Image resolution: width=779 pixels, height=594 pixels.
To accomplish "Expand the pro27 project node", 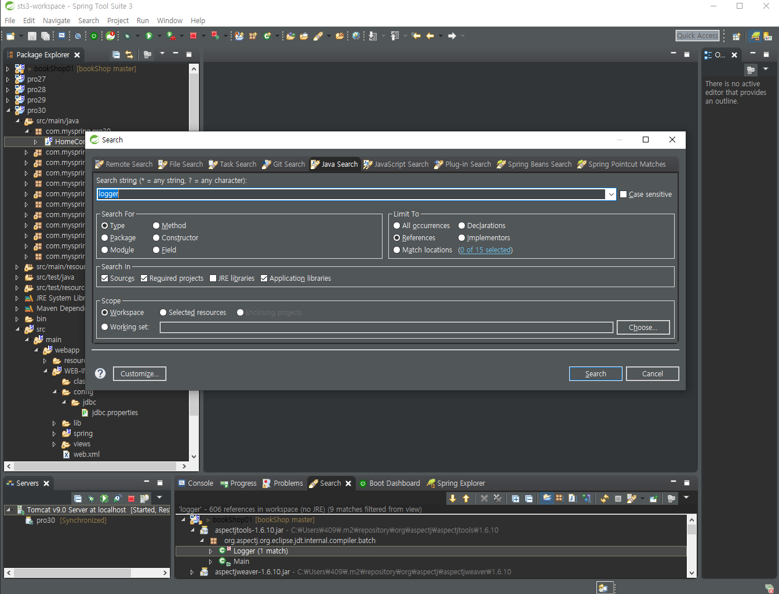I will tap(8, 79).
